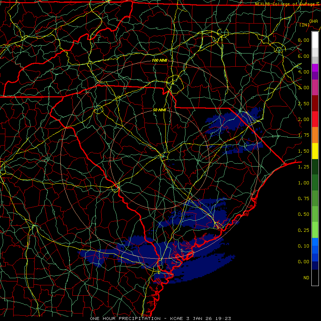The width and height of the screenshot is (321, 321).
Task: Click the 4.00 legend value
Action: 304,72
